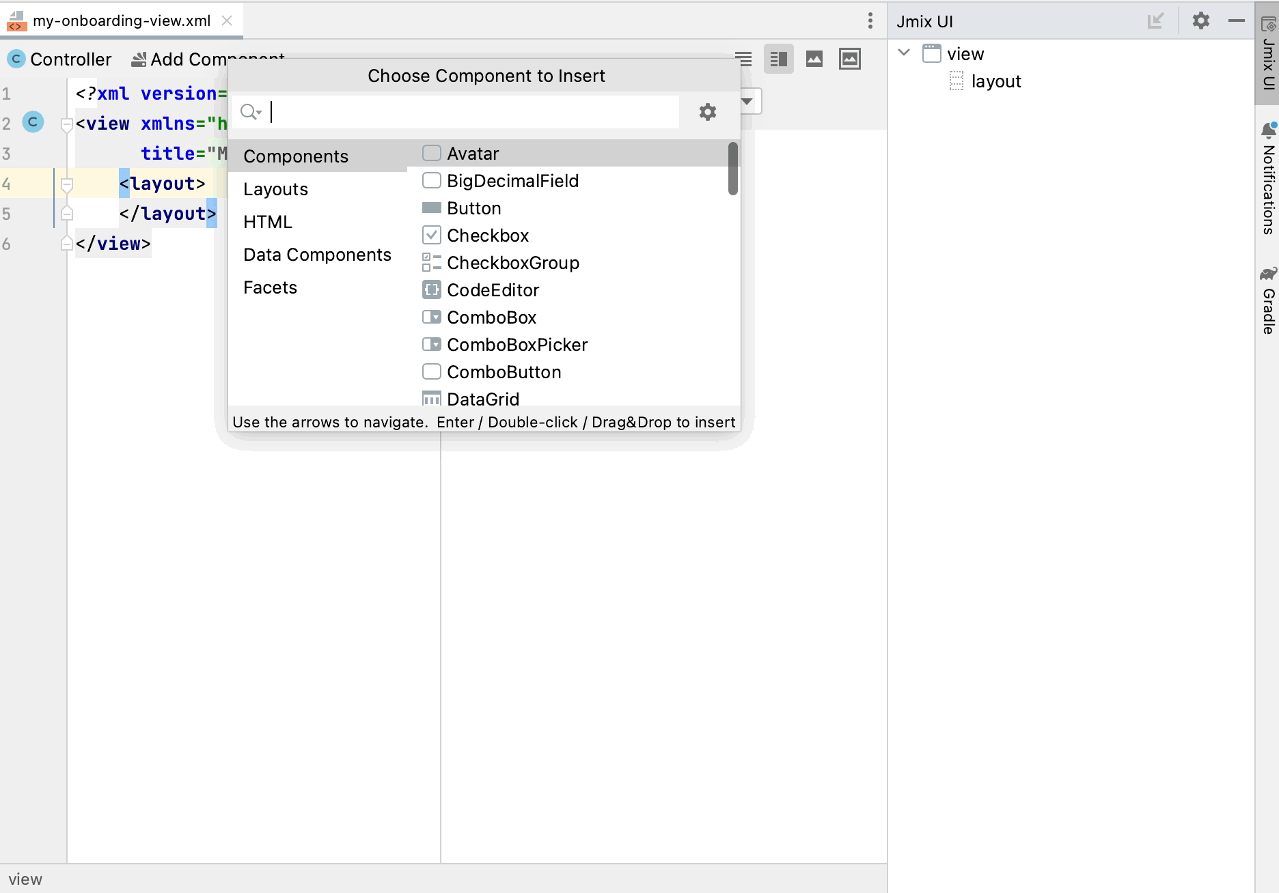Viewport: 1279px width, 893px height.
Task: Switch to editor-only view mode icon
Action: [743, 59]
